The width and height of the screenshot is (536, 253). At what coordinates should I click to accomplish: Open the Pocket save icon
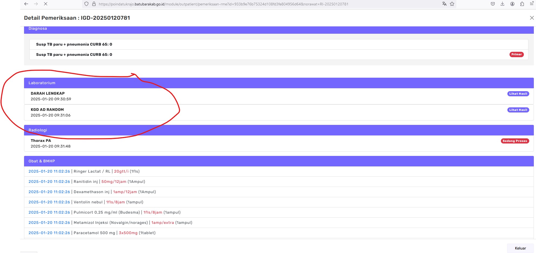(x=493, y=4)
